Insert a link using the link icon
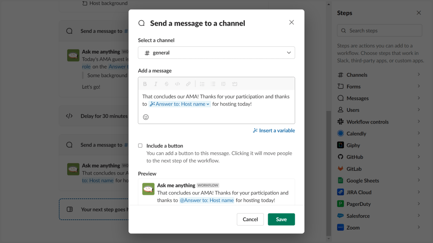The image size is (433, 243). coord(188,84)
